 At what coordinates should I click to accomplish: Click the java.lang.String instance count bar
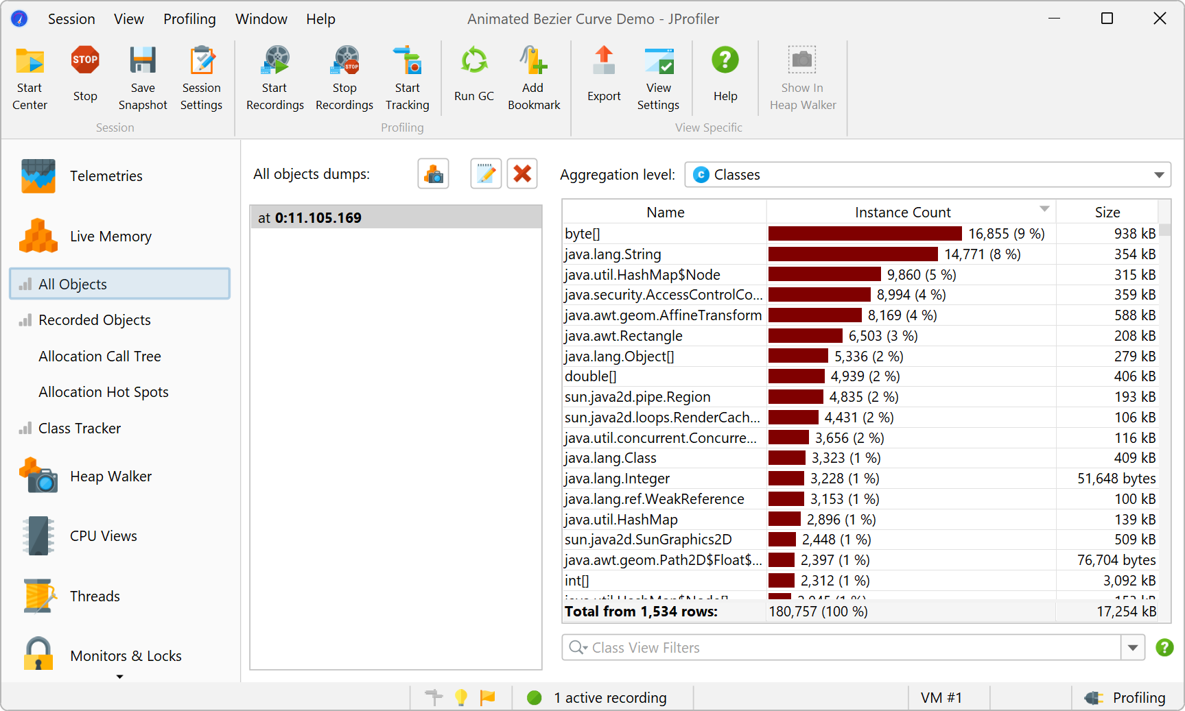coord(853,254)
